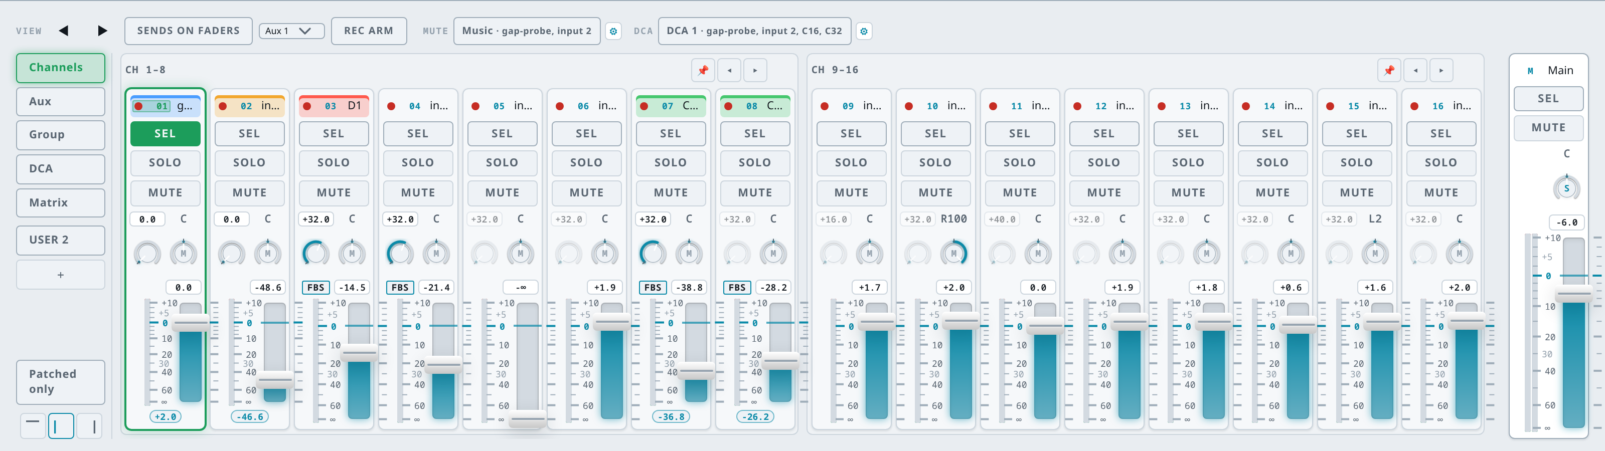Click channel 03 gain value +32.0

(316, 219)
